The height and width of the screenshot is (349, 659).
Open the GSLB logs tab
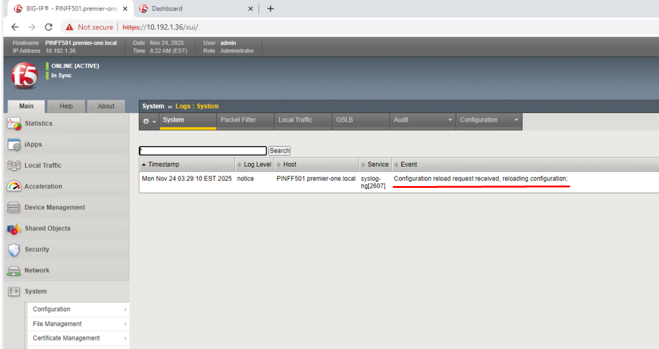click(x=344, y=120)
